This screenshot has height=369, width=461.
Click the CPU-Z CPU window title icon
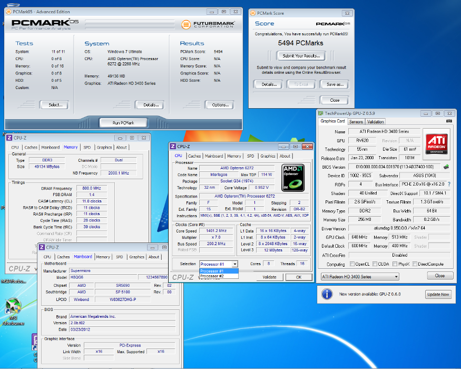173,147
